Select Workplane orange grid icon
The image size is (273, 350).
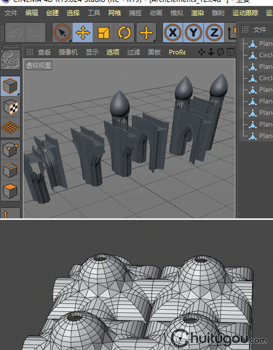(x=10, y=128)
